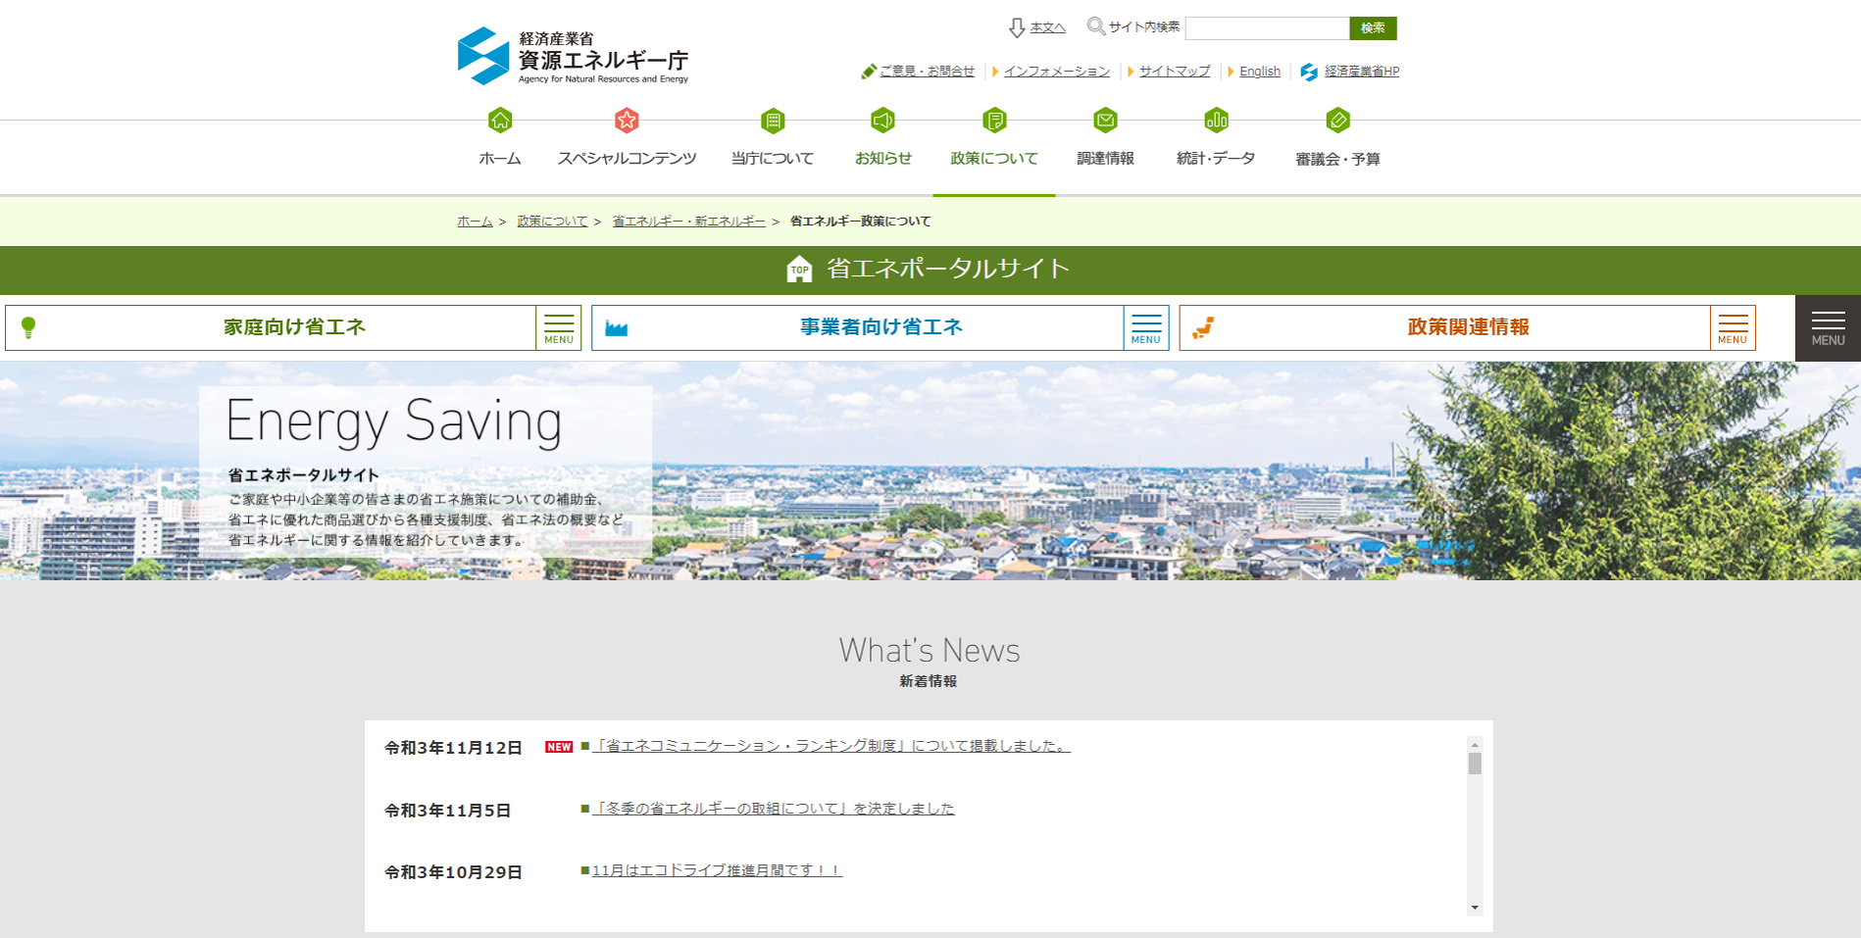1861x938 pixels.
Task: Click the orange steps icon in 政策関連情報
Action: pos(1203,327)
